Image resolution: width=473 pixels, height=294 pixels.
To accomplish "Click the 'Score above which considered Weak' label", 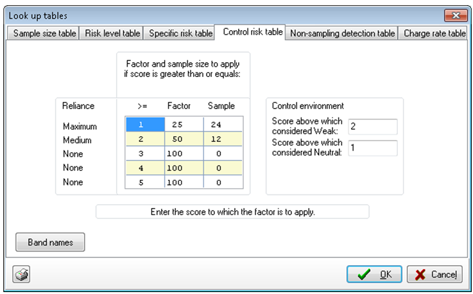I will click(307, 126).
